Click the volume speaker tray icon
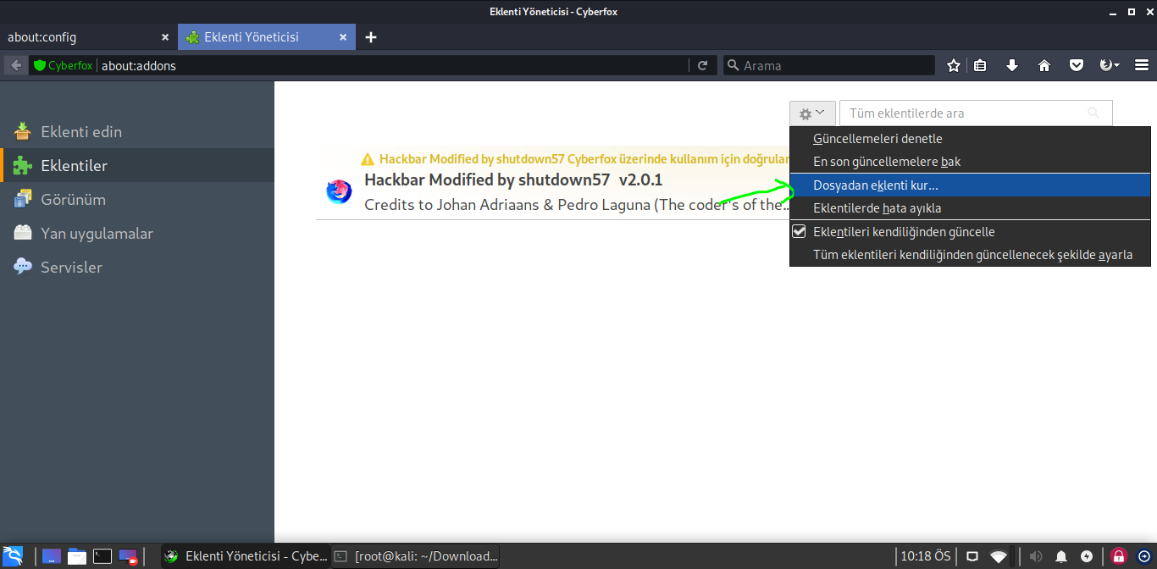1157x569 pixels. pyautogui.click(x=1036, y=556)
